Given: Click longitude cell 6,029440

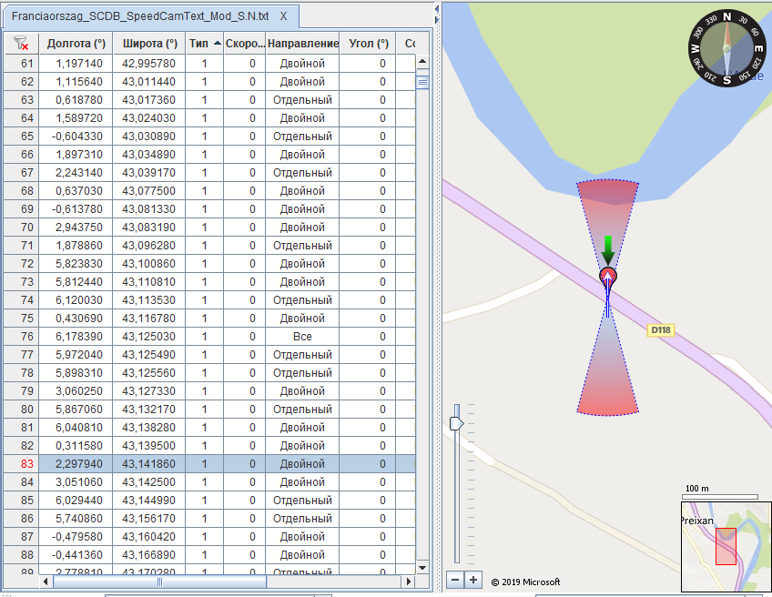Looking at the screenshot, I should (x=76, y=501).
